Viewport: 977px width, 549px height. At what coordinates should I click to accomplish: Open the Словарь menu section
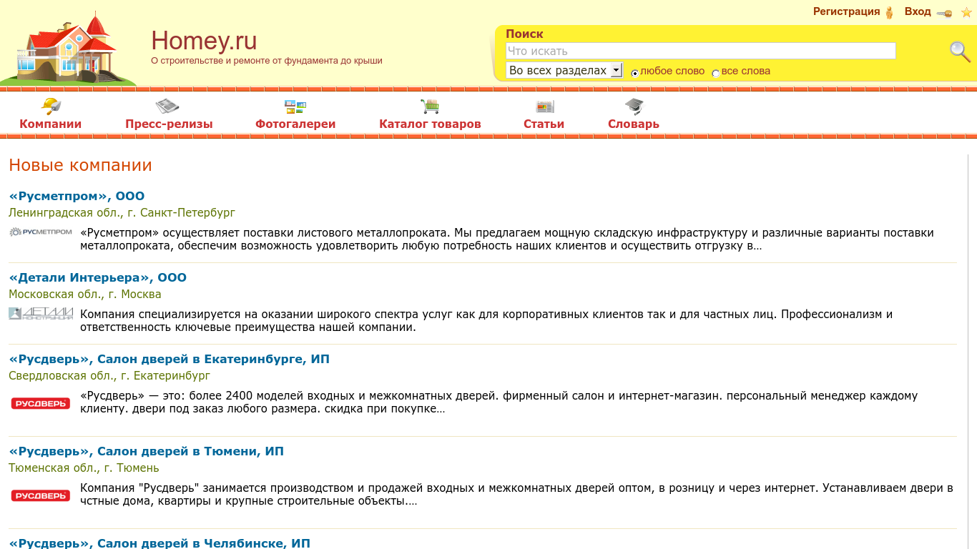pyautogui.click(x=634, y=124)
